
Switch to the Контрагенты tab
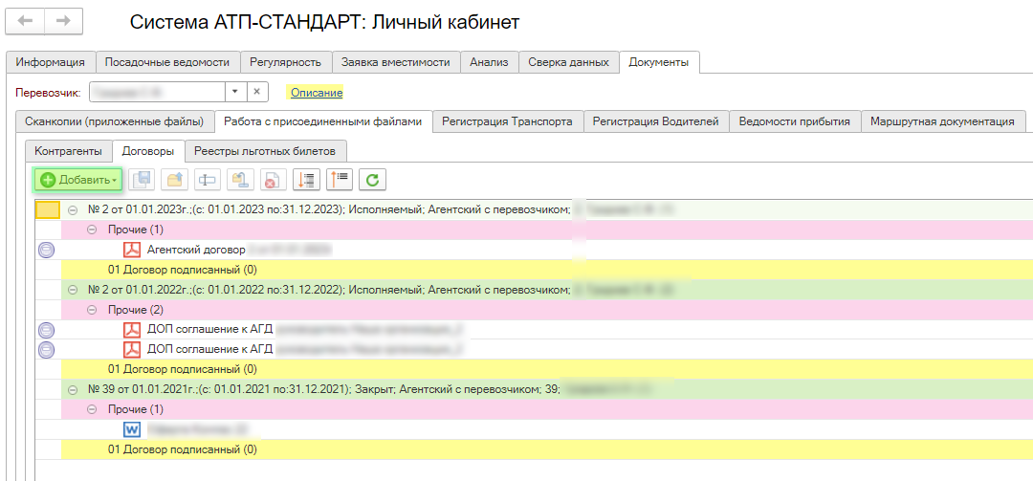68,151
